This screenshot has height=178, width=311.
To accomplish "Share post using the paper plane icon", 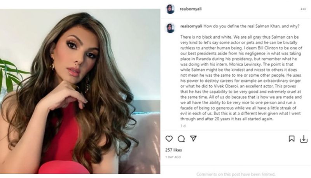I will click(193, 139).
